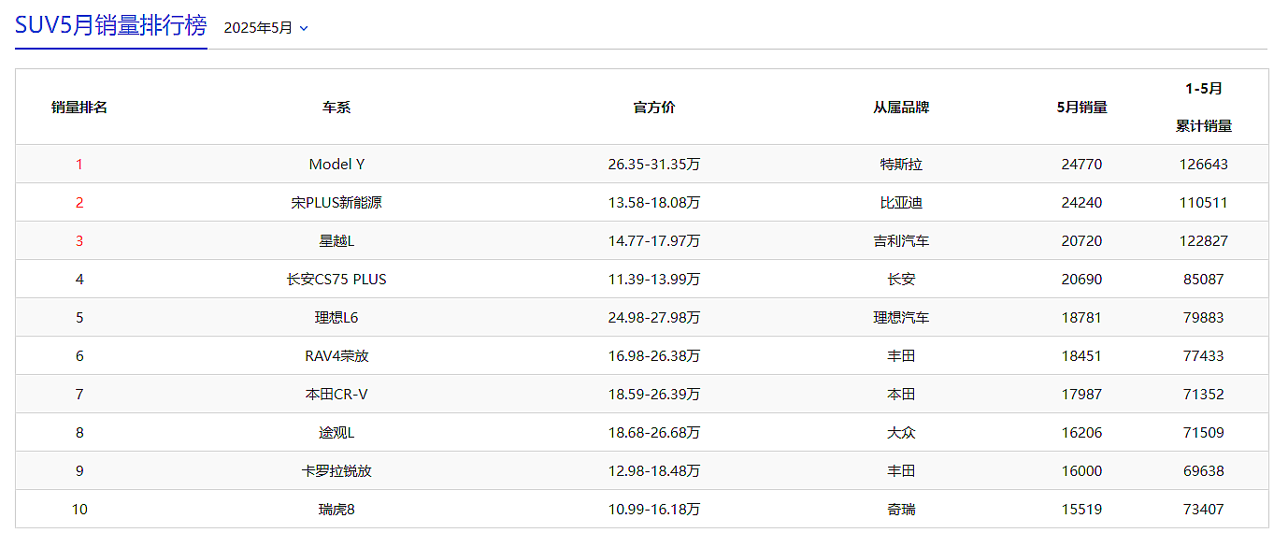Click cumulative sales value 110511
Viewport: 1288px width, 547px height.
(x=1203, y=203)
